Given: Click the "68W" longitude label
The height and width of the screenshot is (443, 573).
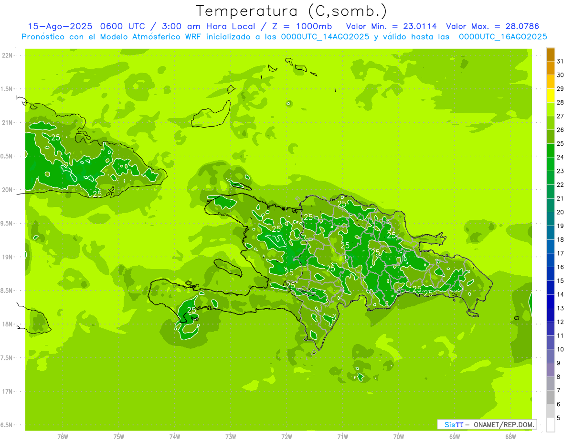Looking at the screenshot, I should 510,437.
